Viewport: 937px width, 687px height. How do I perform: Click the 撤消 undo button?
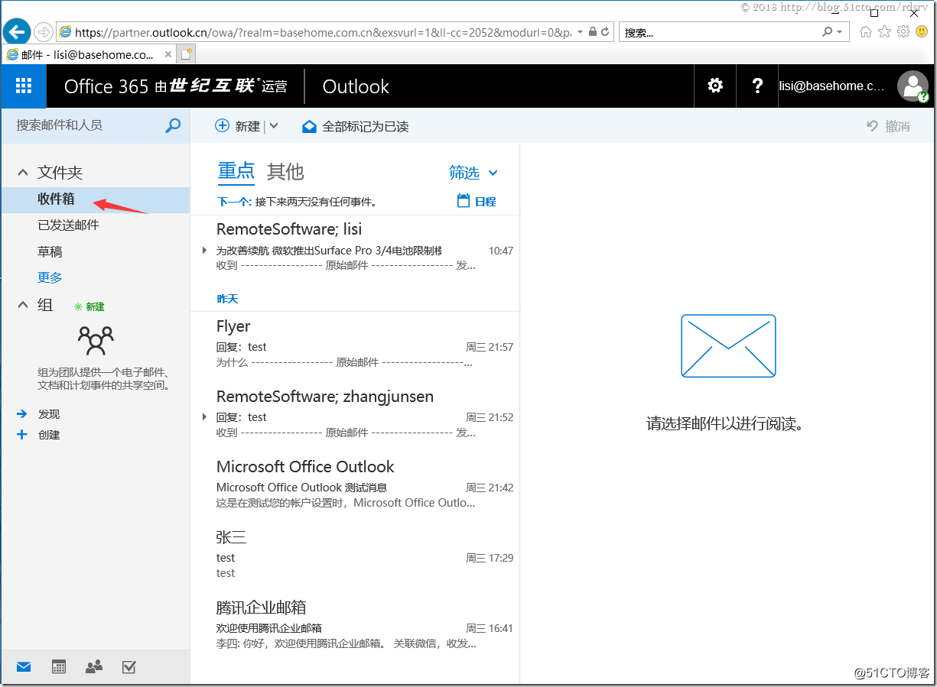point(888,126)
